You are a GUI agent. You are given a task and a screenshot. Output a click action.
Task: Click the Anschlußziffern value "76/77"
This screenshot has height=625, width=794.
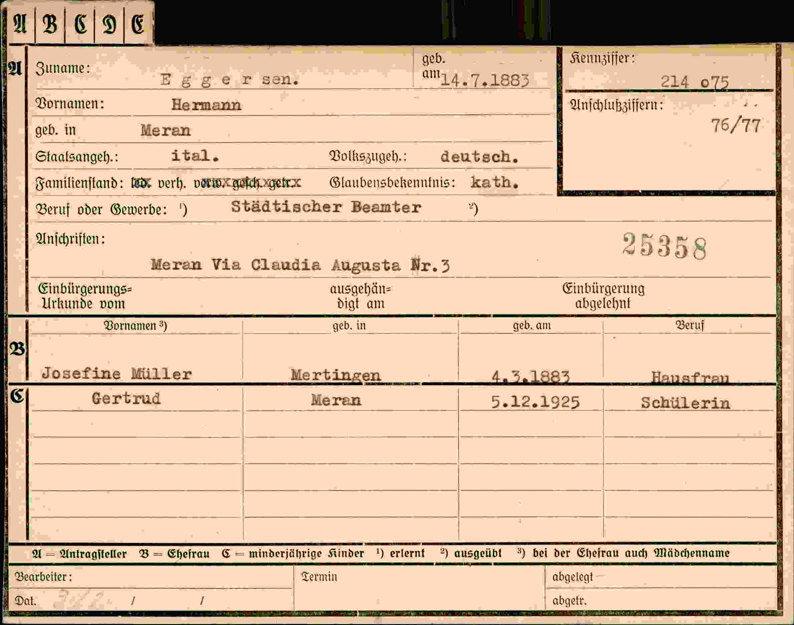[736, 126]
